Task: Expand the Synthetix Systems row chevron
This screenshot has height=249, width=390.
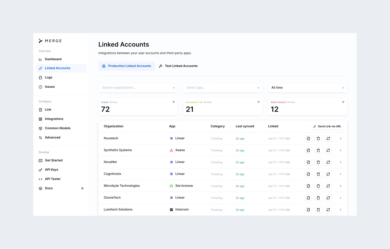Action: 341,150
